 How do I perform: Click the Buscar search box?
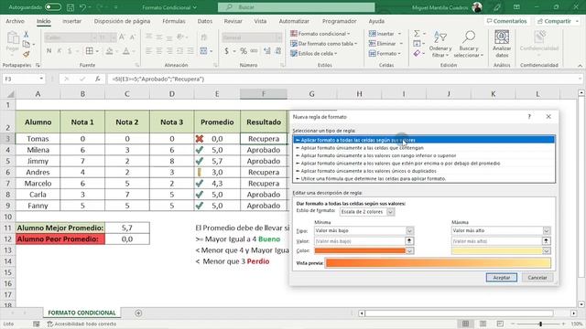coord(296,7)
